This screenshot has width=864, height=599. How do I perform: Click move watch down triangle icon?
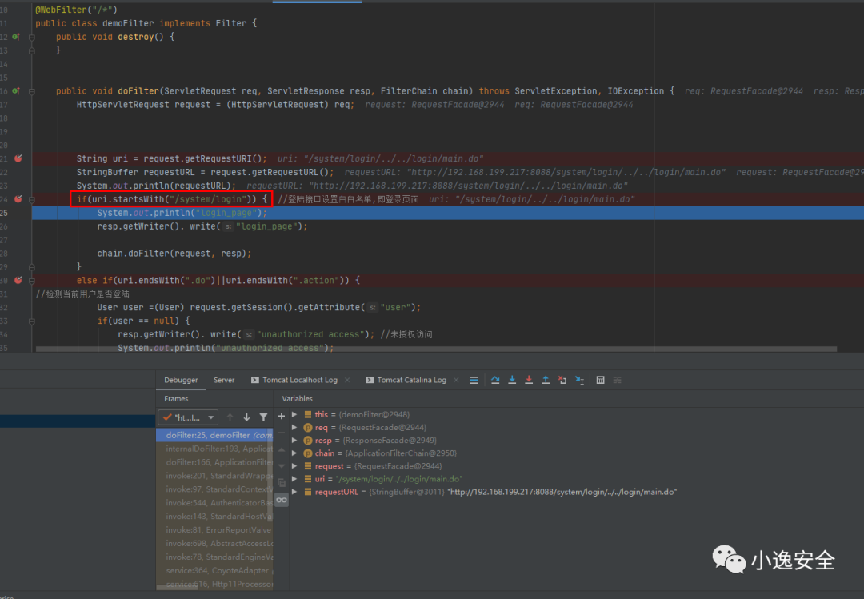[282, 466]
